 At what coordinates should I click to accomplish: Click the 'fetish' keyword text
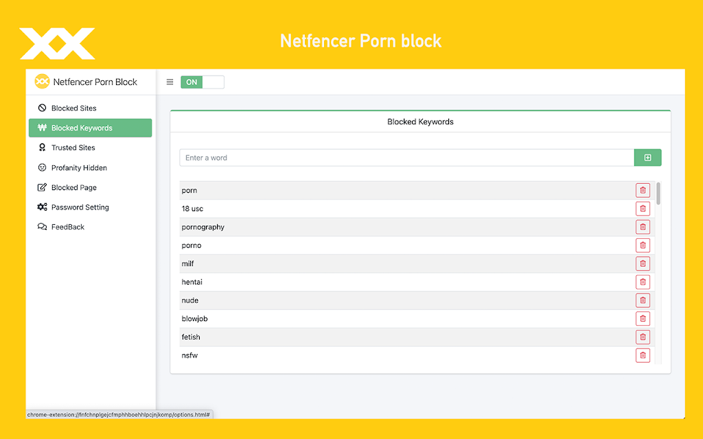click(191, 337)
